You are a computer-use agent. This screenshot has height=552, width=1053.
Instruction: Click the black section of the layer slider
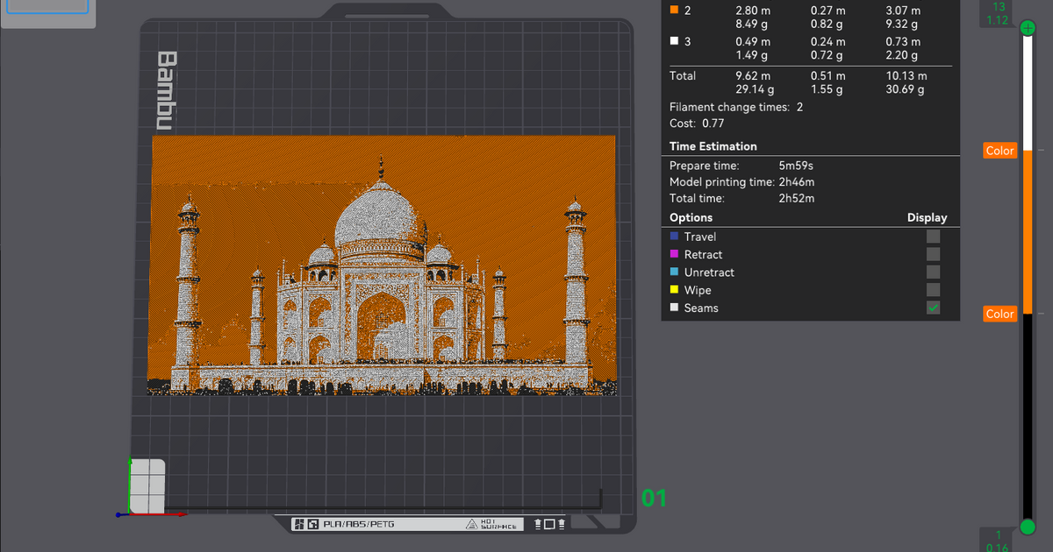(1028, 416)
